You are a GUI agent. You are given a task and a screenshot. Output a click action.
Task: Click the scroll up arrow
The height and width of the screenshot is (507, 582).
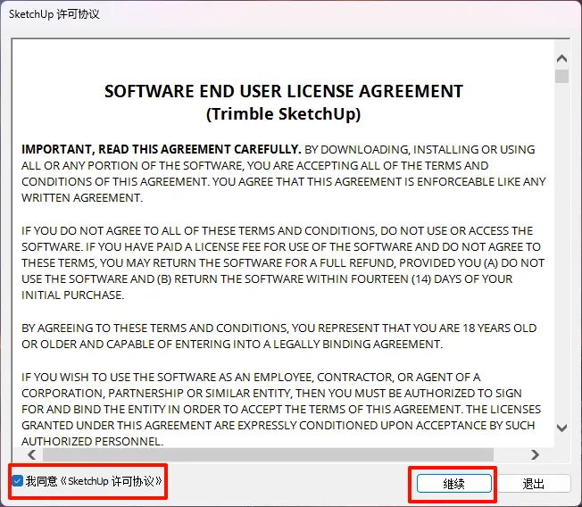pyautogui.click(x=562, y=58)
